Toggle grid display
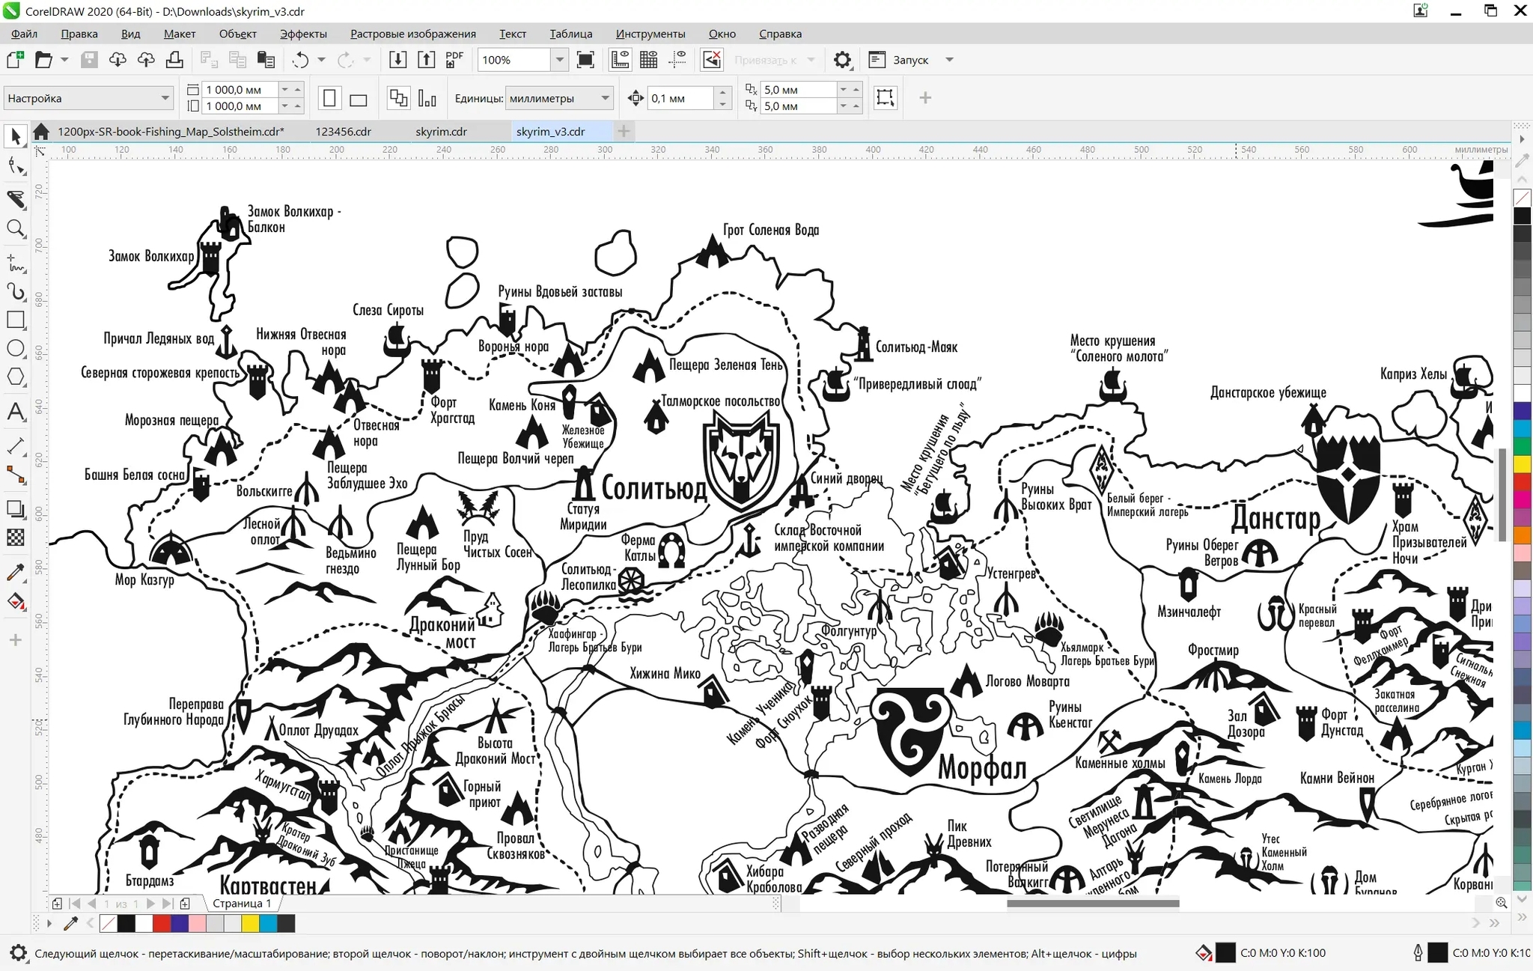1533x971 pixels. pos(649,60)
